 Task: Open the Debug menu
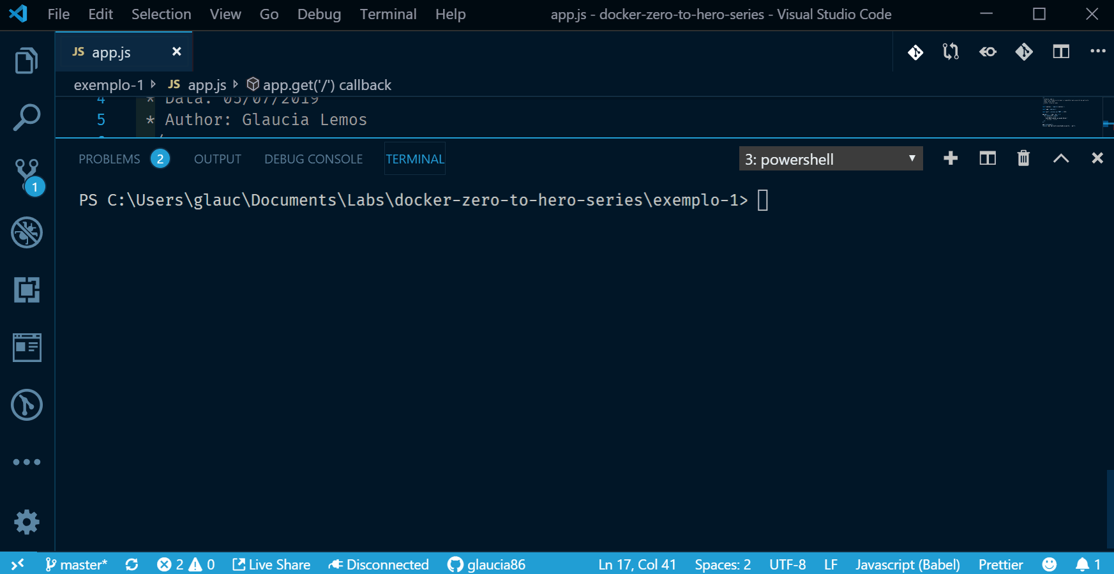(x=319, y=14)
